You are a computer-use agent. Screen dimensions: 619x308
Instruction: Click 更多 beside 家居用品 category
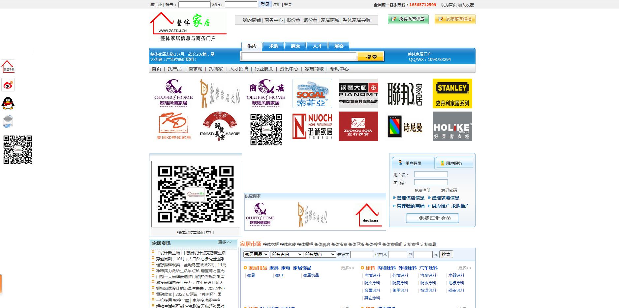click(348, 268)
